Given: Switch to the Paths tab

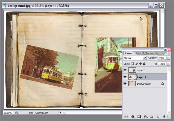Looking at the screenshot, I should (x=138, y=53).
